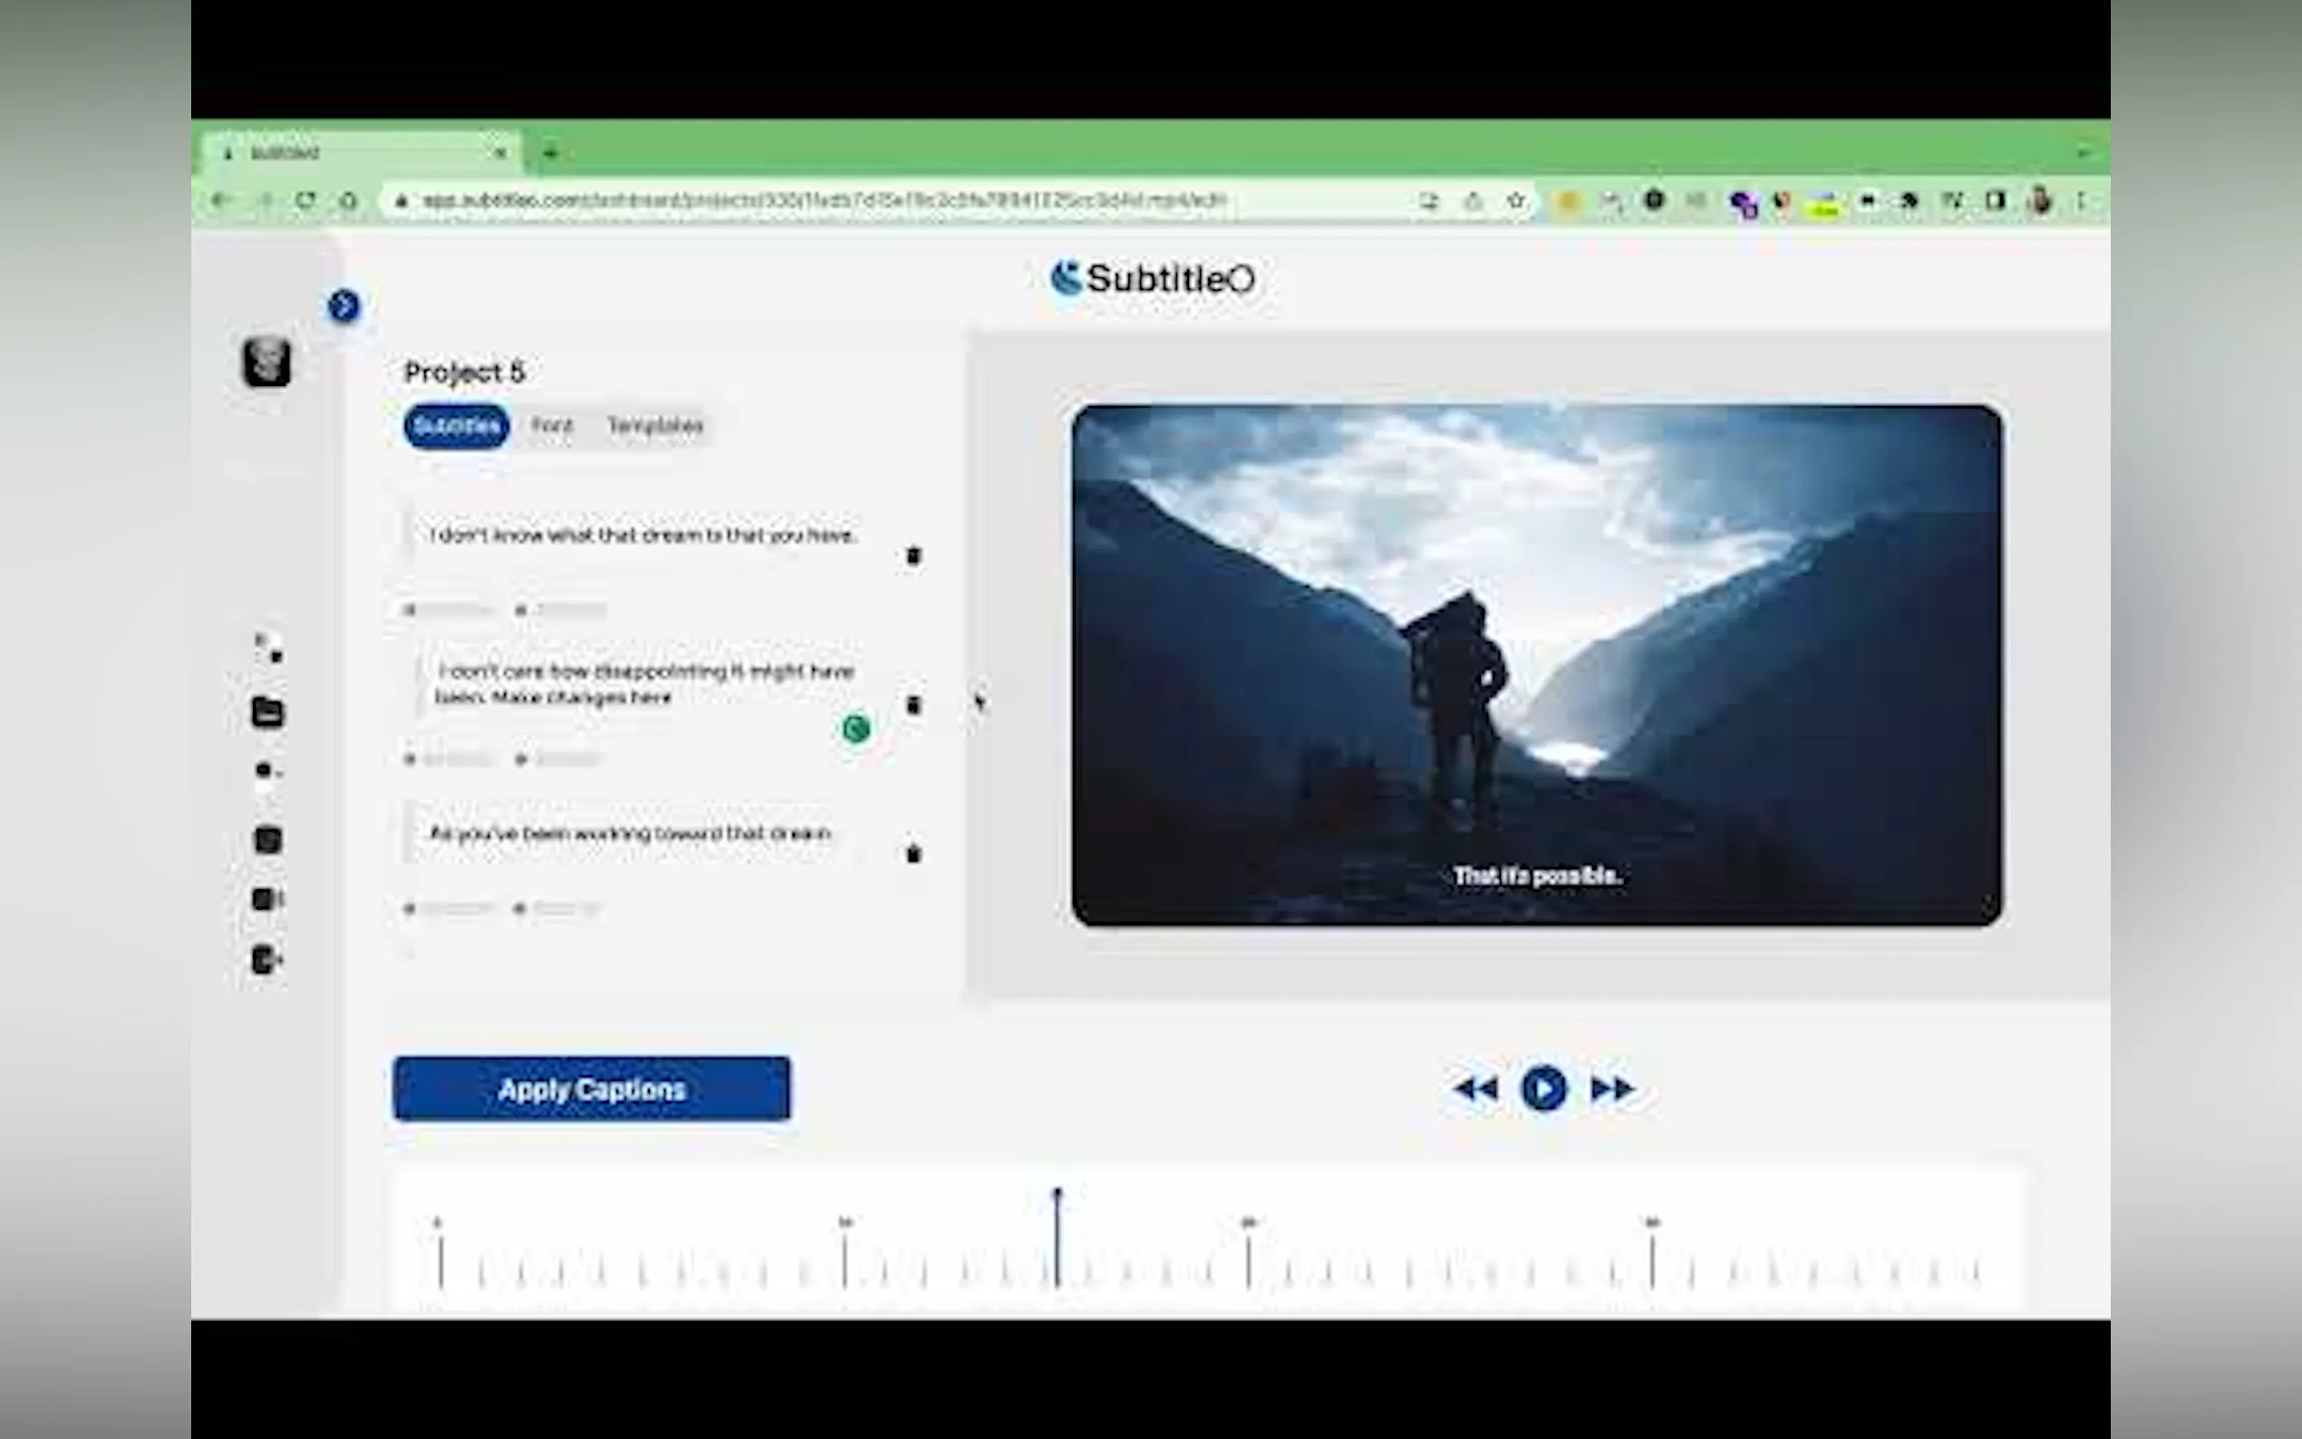Click the user profile avatar in sidebar
The image size is (2302, 1439).
pos(266,362)
